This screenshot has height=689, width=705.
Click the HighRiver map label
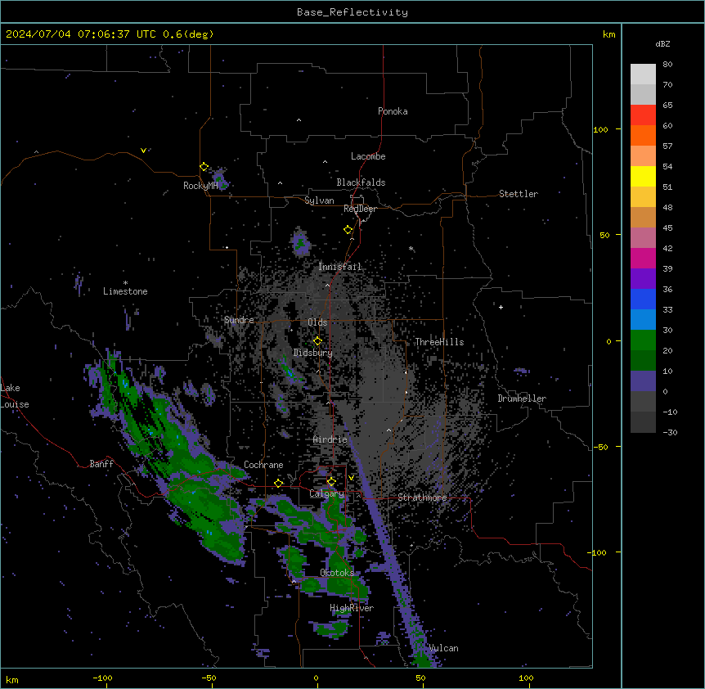(x=352, y=608)
